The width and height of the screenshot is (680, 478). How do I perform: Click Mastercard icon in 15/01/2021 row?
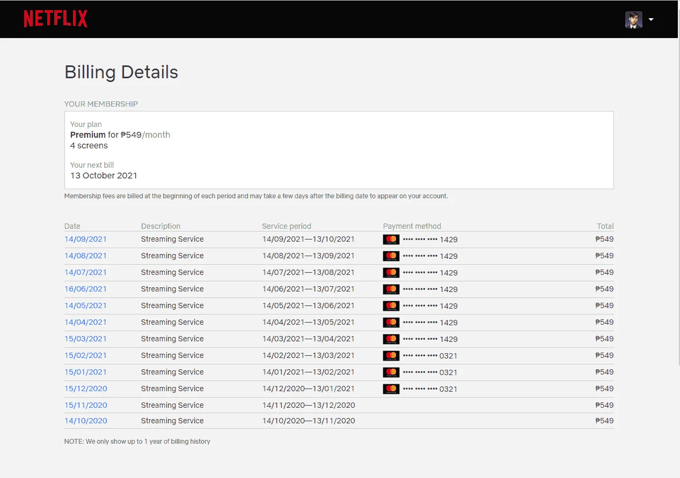[391, 372]
